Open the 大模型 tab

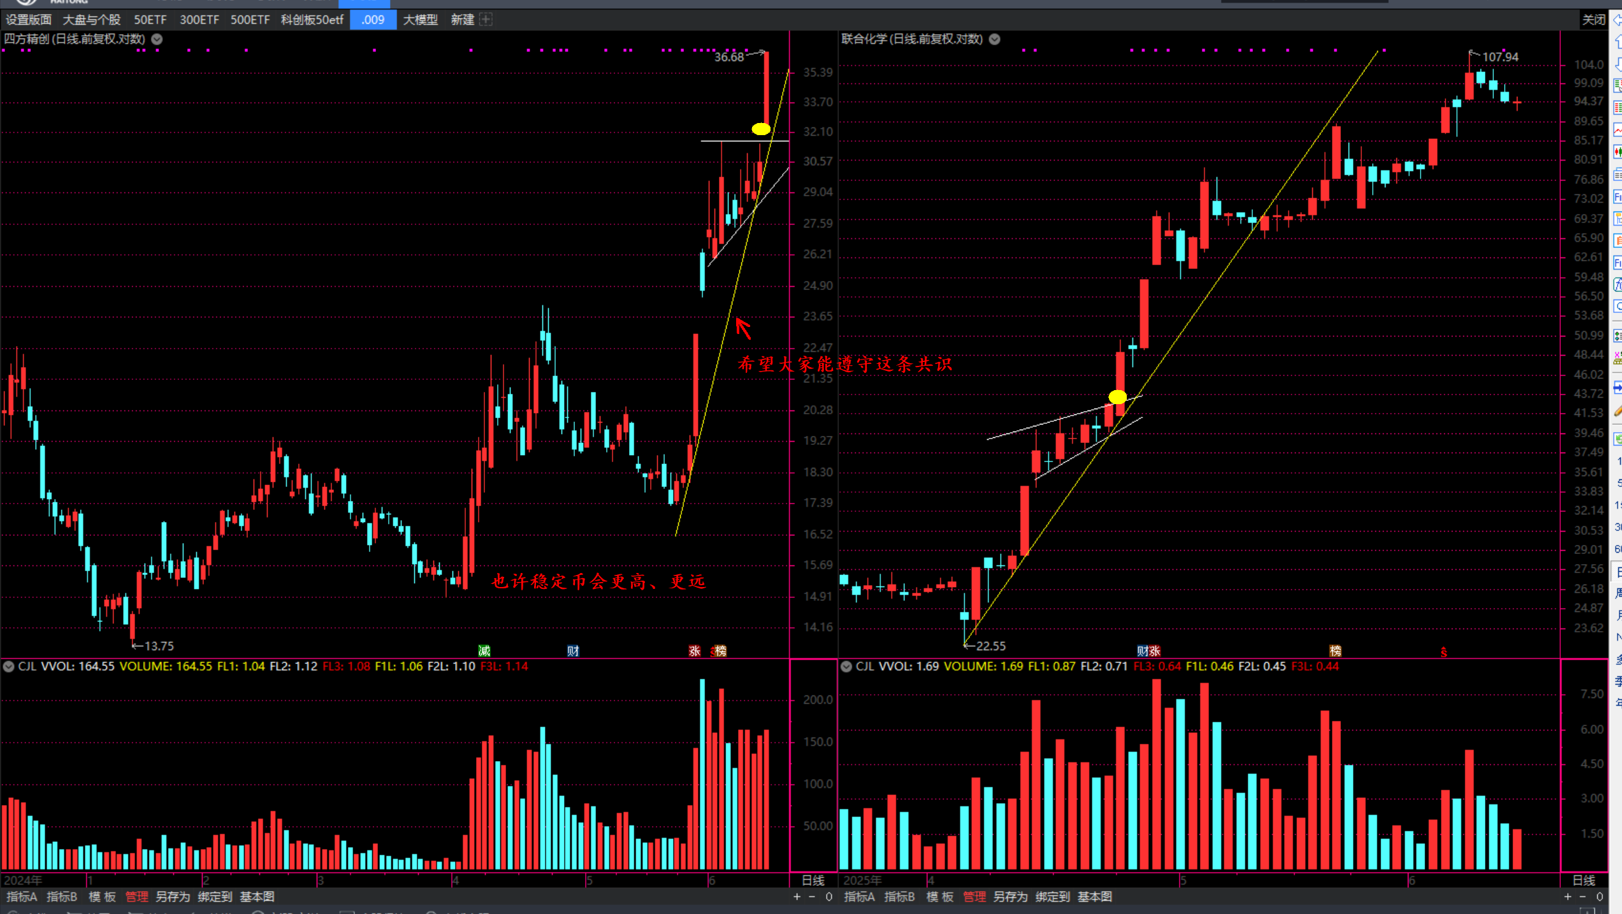coord(421,20)
